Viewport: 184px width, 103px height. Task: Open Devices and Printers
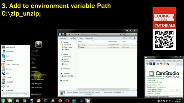[x=38, y=80]
